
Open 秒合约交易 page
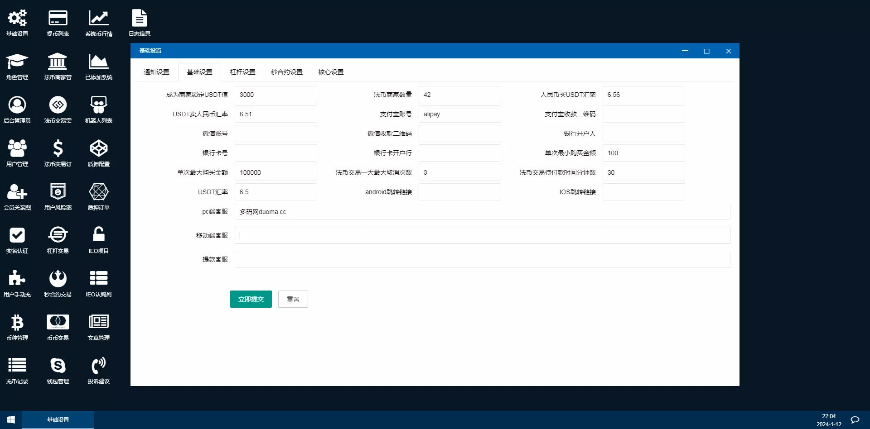pos(58,282)
